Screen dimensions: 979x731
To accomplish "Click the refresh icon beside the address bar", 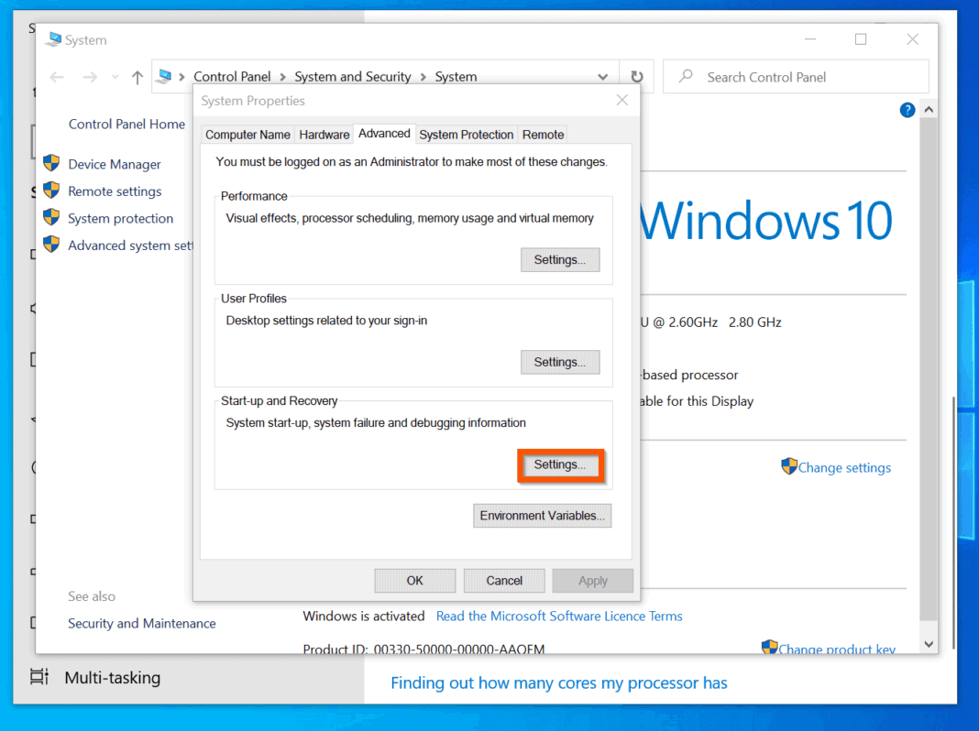I will pos(636,76).
